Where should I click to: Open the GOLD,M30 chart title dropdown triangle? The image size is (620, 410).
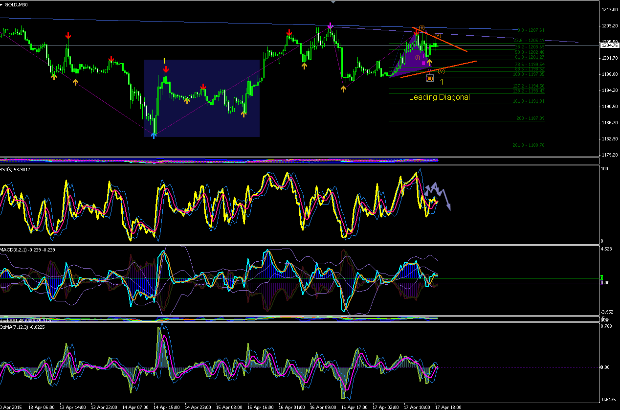point(2,4)
